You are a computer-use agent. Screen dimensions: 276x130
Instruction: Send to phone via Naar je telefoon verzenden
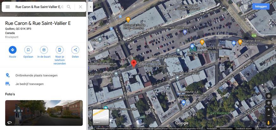pos(60,50)
